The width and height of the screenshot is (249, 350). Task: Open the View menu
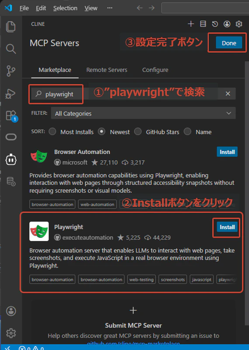(91, 8)
